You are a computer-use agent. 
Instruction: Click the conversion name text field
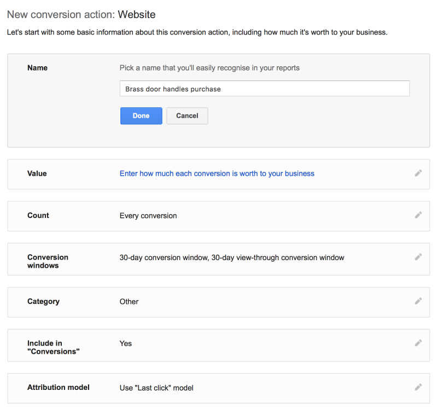[x=264, y=89]
